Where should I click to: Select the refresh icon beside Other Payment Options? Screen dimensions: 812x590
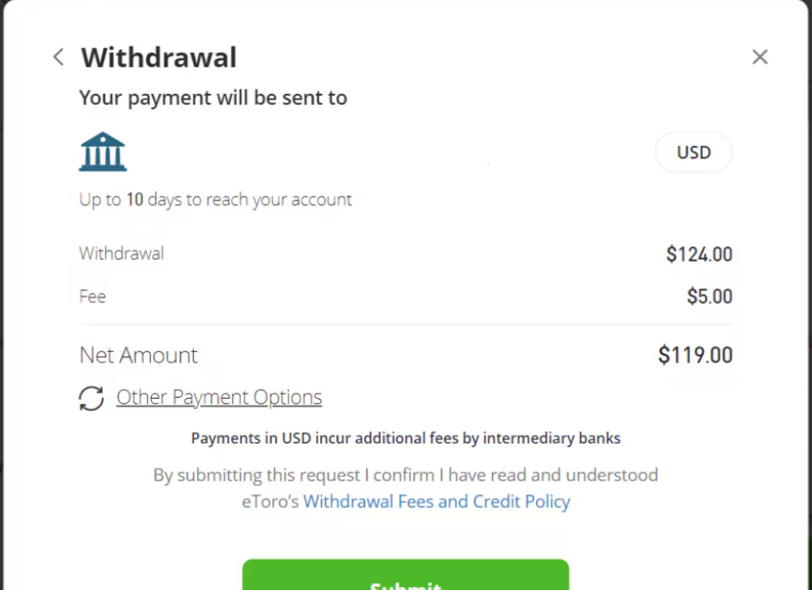91,398
